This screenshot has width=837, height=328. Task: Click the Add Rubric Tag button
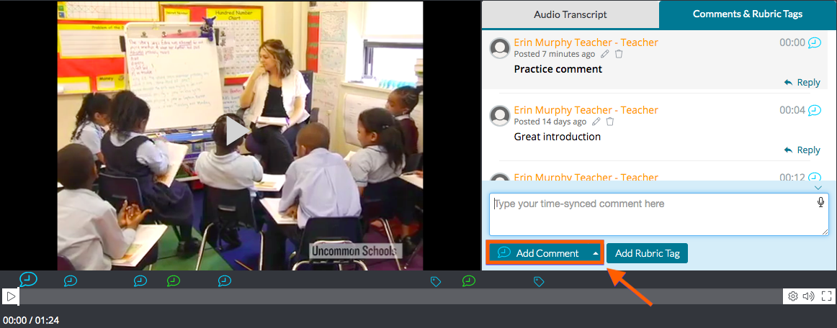(x=647, y=253)
